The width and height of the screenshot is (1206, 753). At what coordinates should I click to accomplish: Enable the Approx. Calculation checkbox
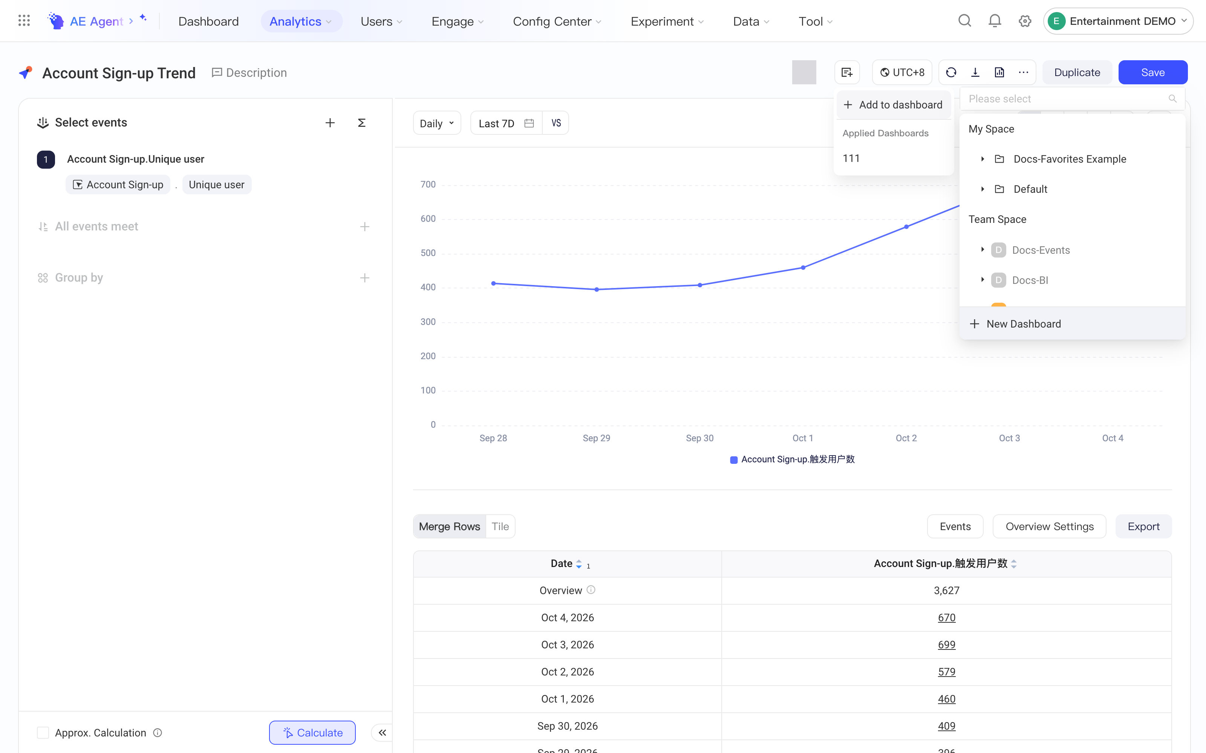click(43, 733)
